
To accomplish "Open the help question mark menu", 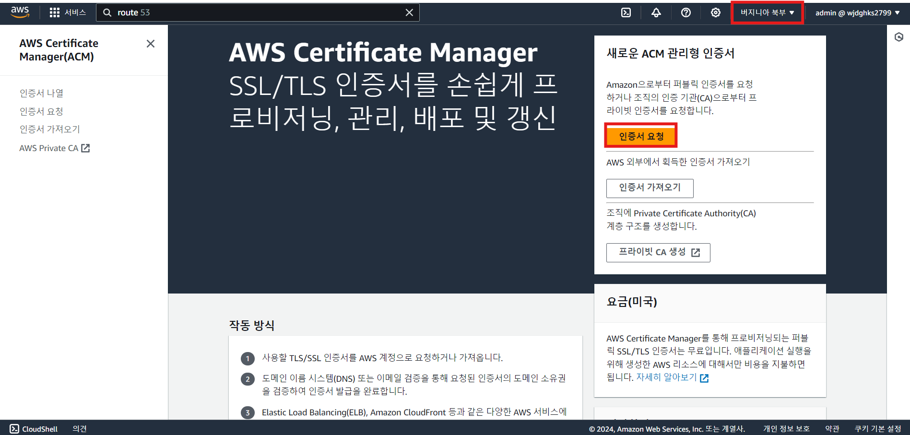I will click(686, 12).
